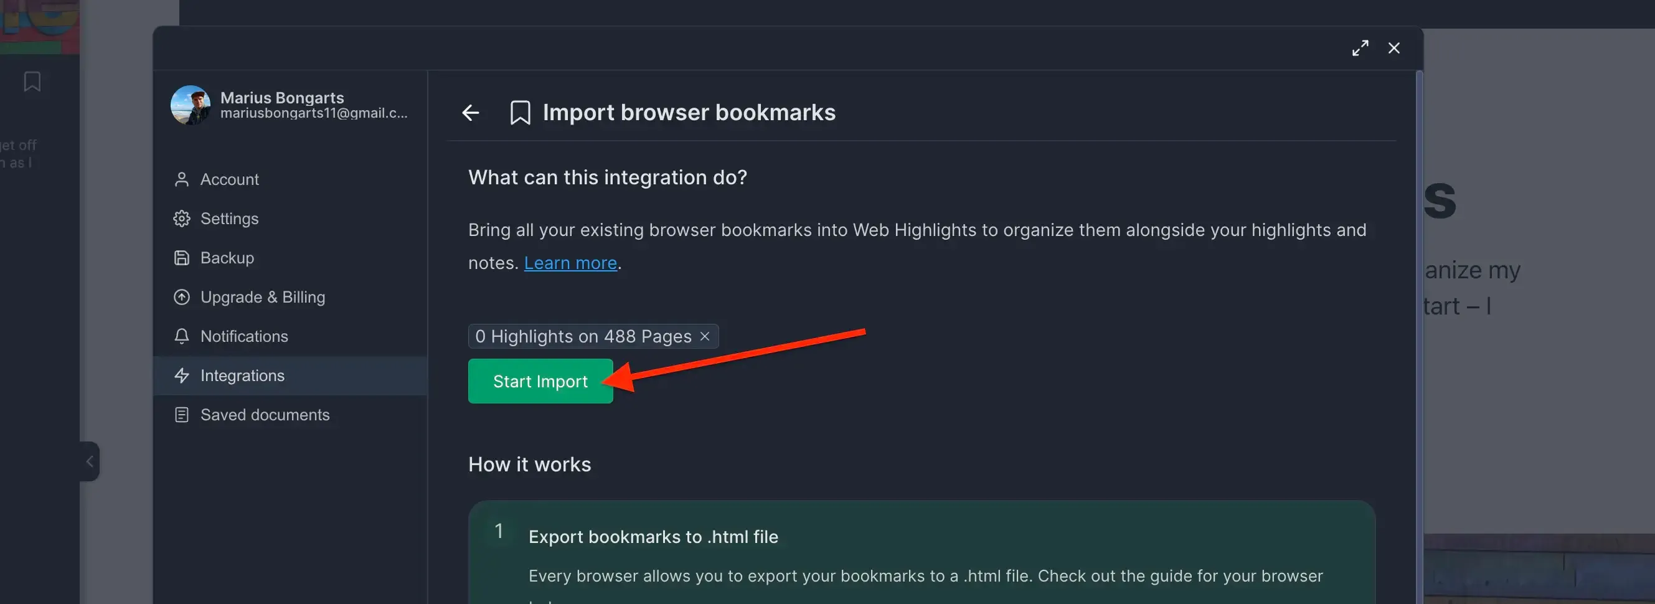The image size is (1655, 604).
Task: Remove the 0 Highlights on 488 Pages chip
Action: [705, 336]
